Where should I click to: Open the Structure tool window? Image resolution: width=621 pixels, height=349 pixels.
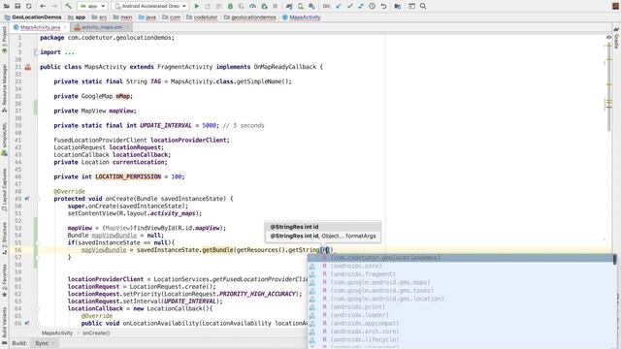4,238
